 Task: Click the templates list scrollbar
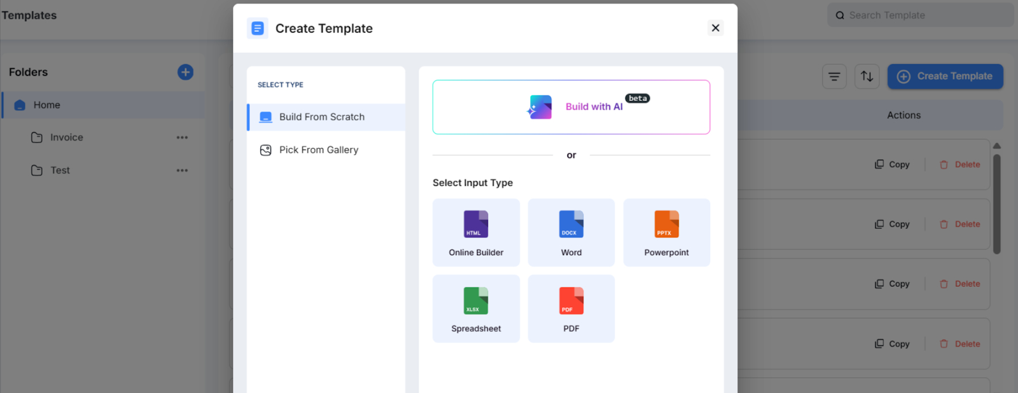click(x=997, y=204)
